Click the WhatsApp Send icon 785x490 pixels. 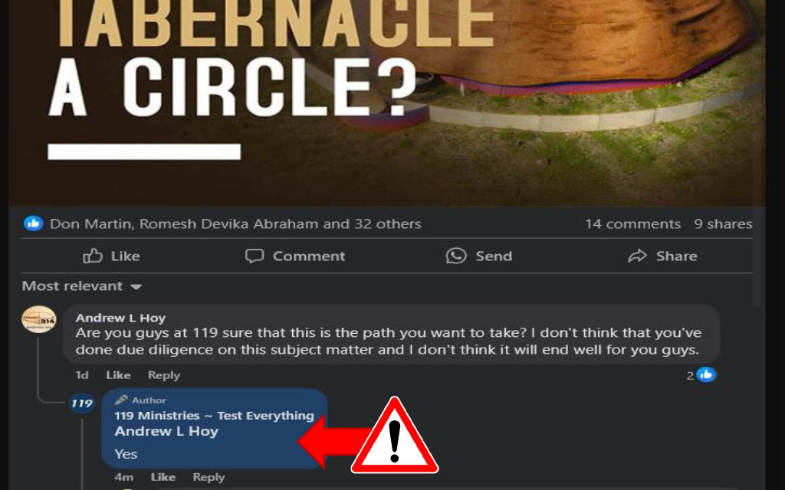455,256
